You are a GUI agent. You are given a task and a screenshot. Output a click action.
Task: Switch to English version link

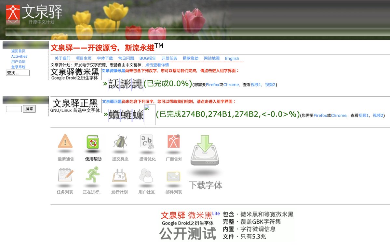point(232,59)
